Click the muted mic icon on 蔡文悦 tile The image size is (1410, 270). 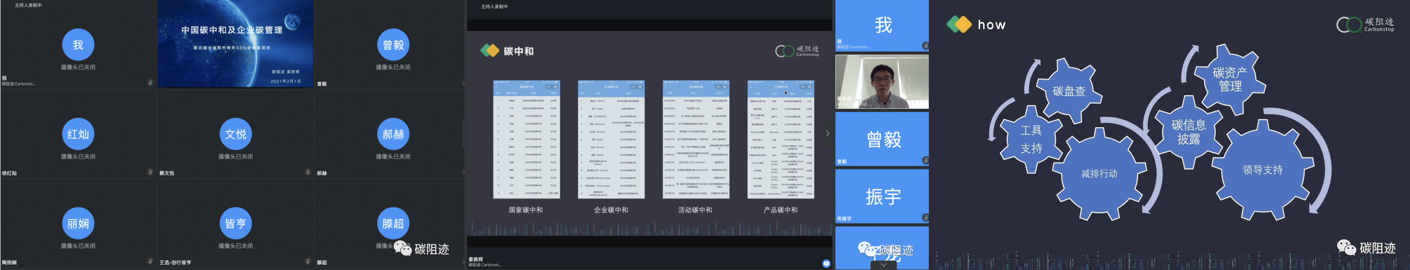coord(308,172)
